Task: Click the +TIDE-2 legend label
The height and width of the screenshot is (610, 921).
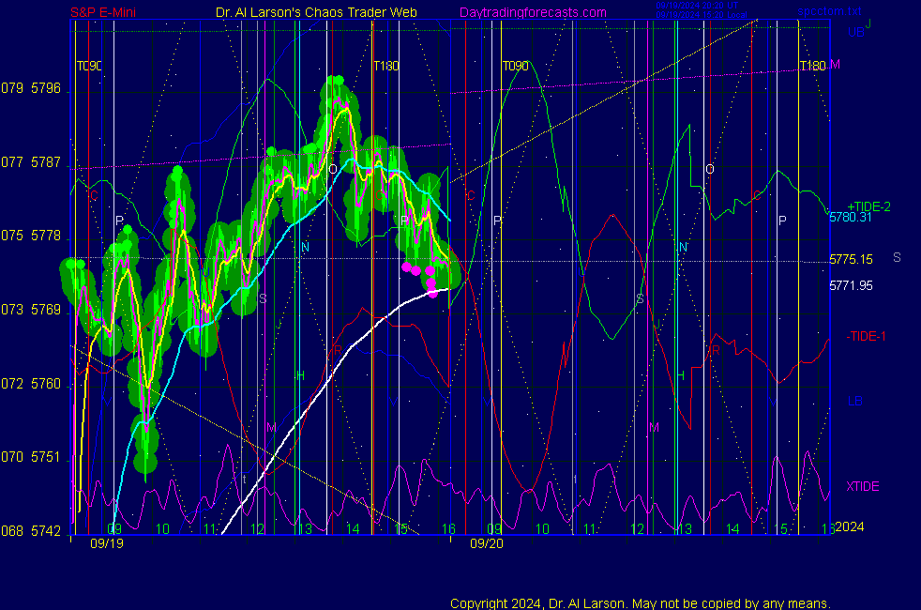Action: coord(868,206)
